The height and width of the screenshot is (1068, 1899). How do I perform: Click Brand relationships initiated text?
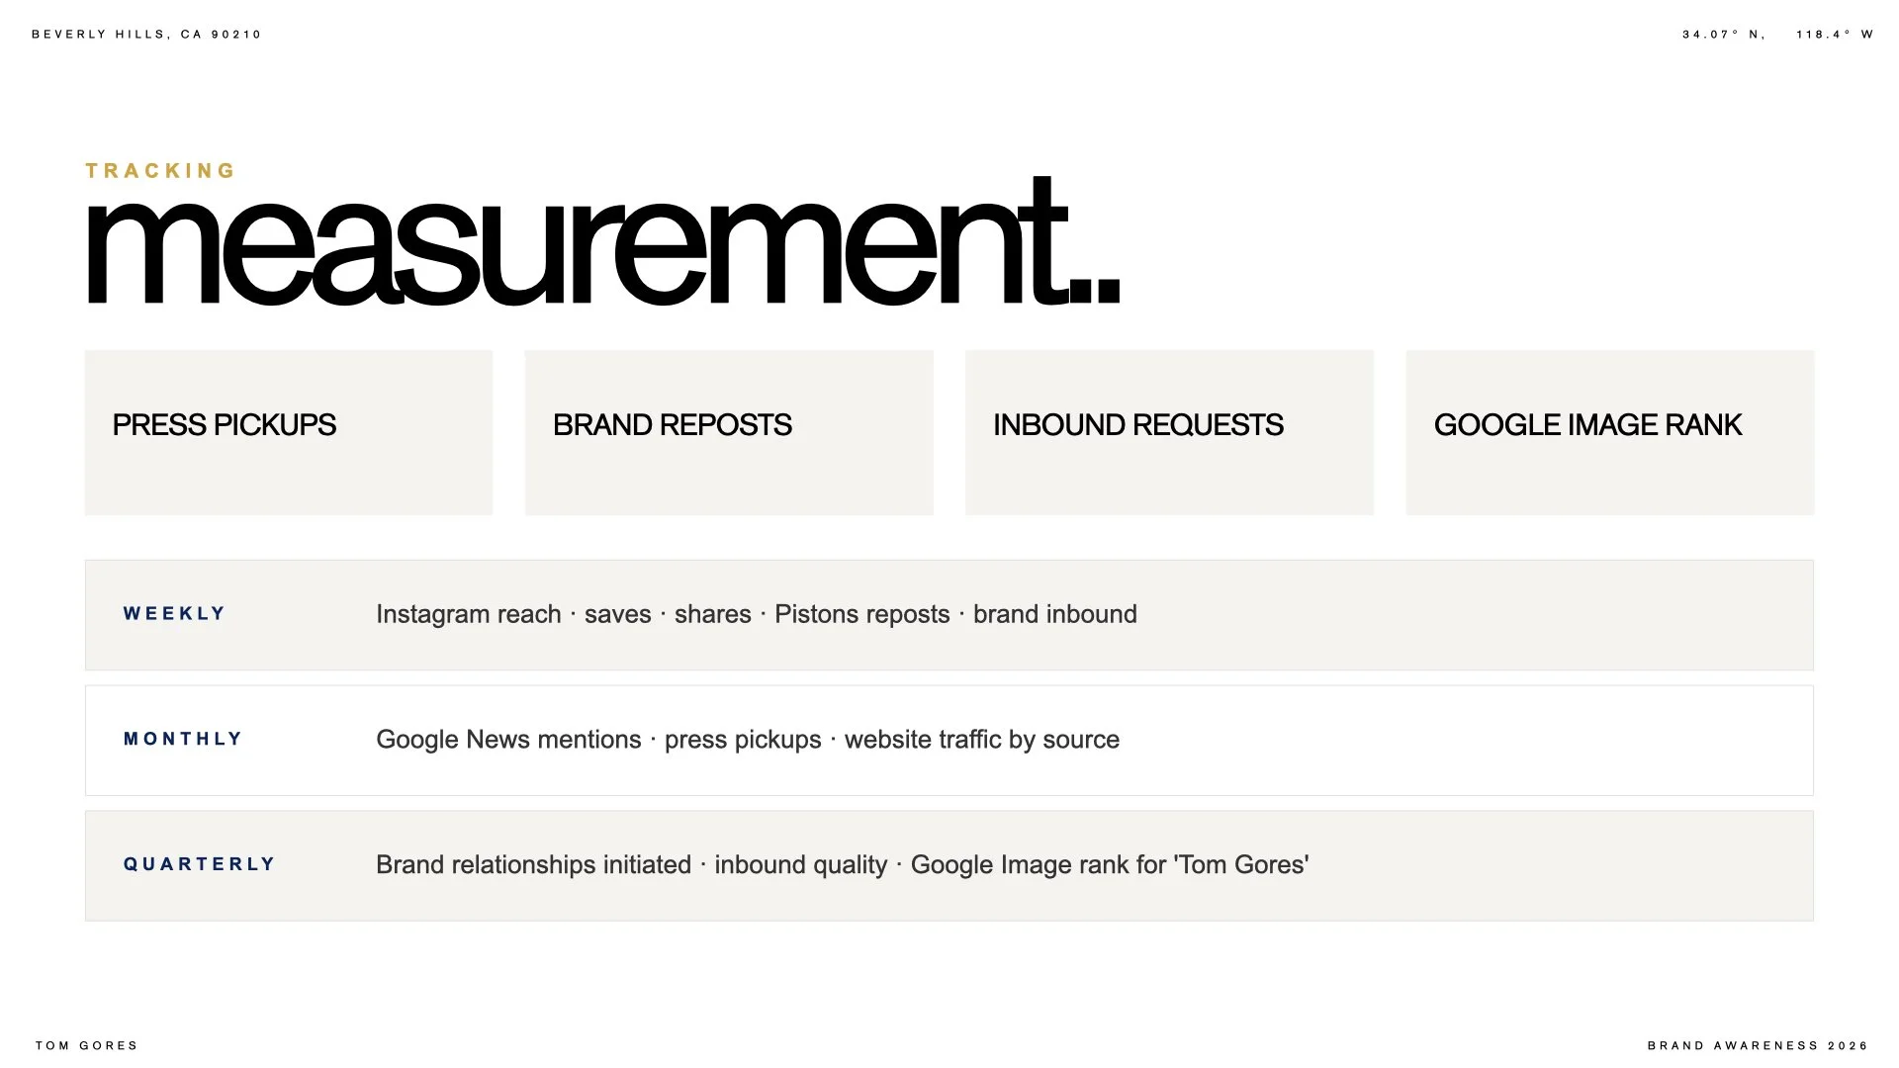point(533,865)
